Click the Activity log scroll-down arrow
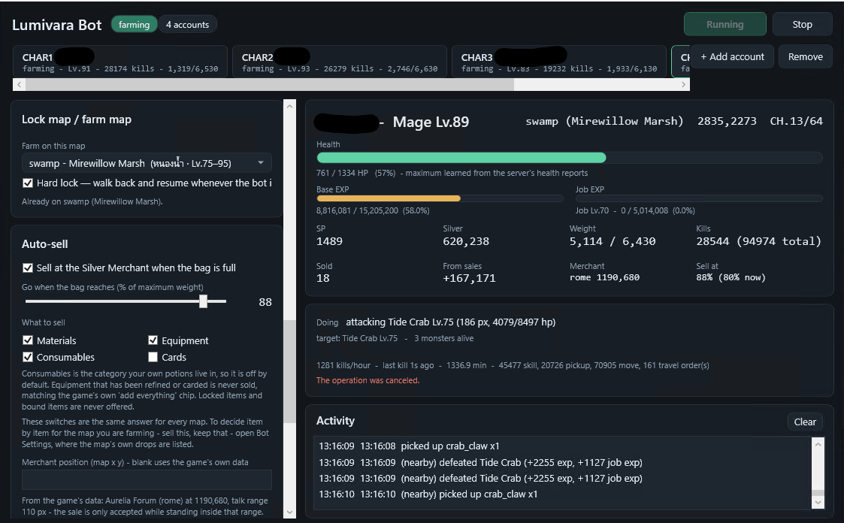This screenshot has width=844, height=523. (818, 503)
